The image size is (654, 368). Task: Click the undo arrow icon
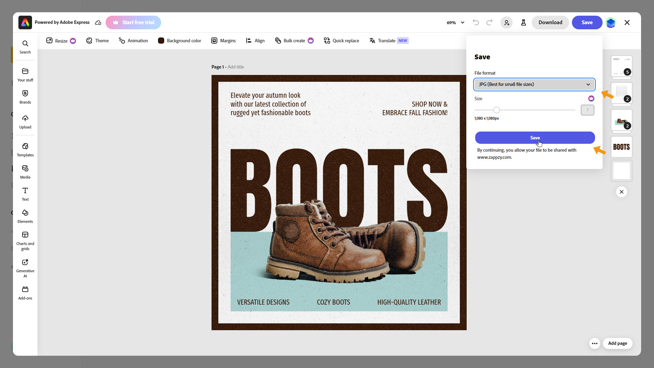click(476, 22)
